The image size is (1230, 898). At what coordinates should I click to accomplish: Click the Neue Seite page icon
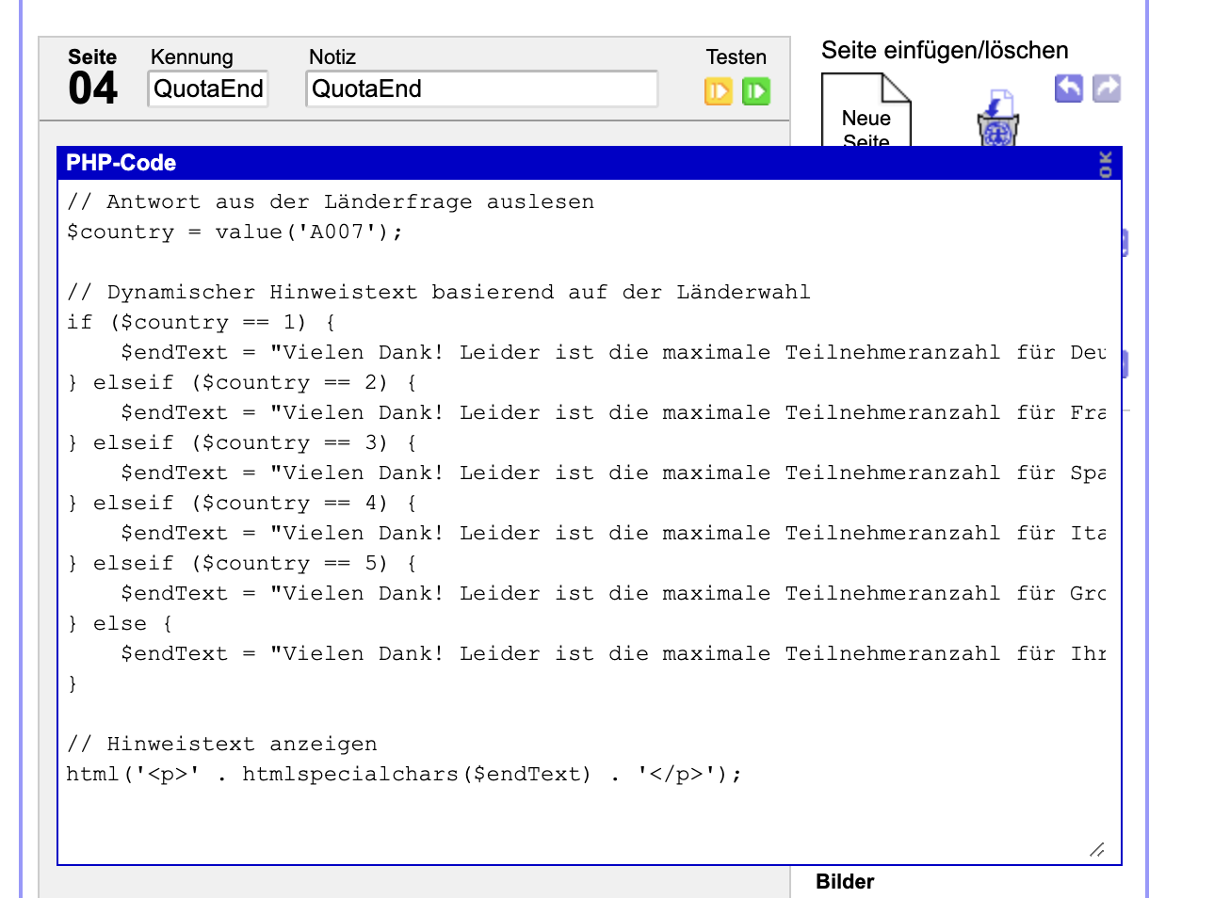coord(866,110)
